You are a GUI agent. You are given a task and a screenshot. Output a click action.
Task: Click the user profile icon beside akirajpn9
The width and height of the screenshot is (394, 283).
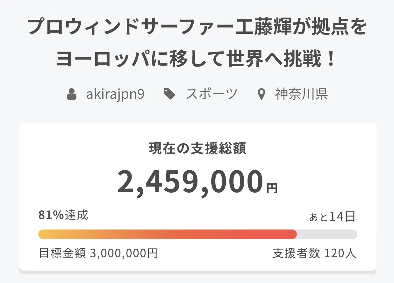point(72,95)
